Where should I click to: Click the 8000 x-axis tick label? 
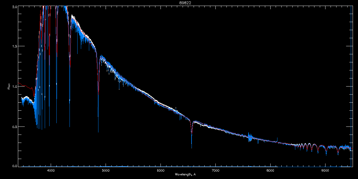tap(270, 170)
